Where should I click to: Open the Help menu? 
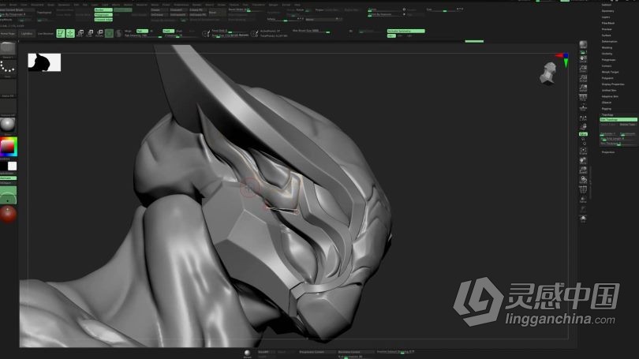[x=297, y=5]
